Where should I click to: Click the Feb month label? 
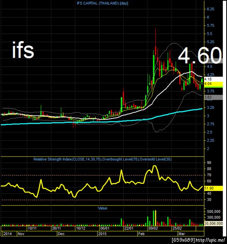[141, 234]
